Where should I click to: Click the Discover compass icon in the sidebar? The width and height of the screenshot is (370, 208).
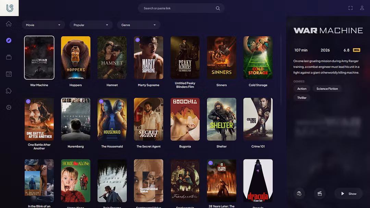point(9,40)
